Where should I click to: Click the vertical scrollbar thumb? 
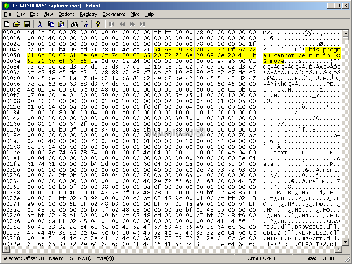[x=346, y=38]
